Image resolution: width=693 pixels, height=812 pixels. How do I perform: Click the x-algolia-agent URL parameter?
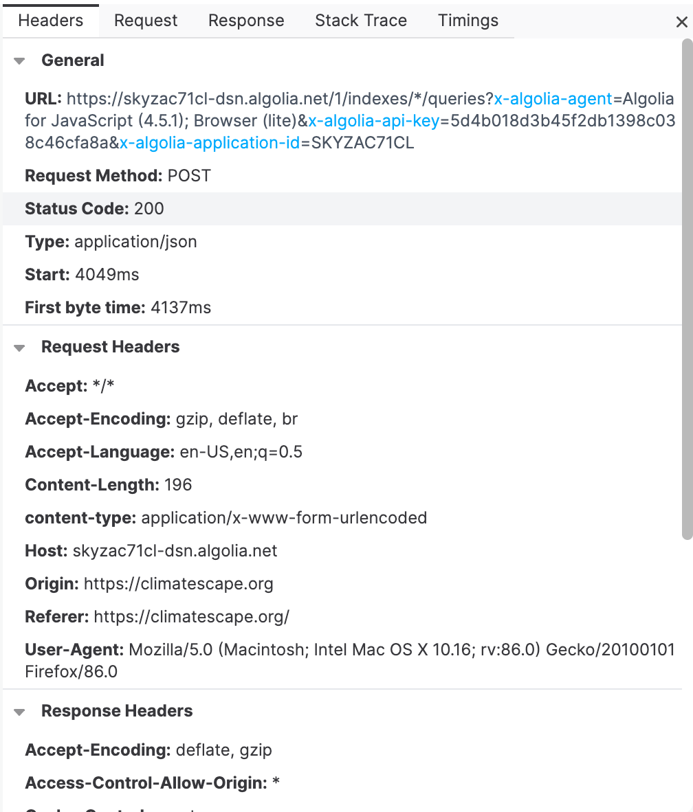553,98
